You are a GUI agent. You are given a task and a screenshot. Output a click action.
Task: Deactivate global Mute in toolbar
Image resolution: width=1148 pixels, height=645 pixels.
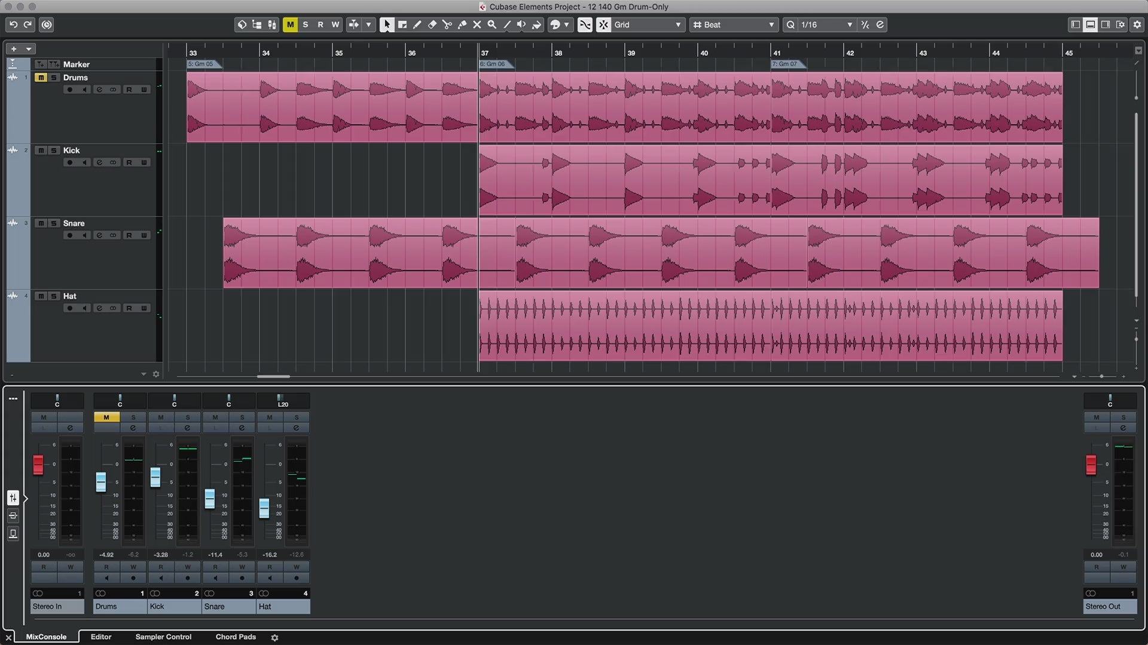tap(290, 24)
